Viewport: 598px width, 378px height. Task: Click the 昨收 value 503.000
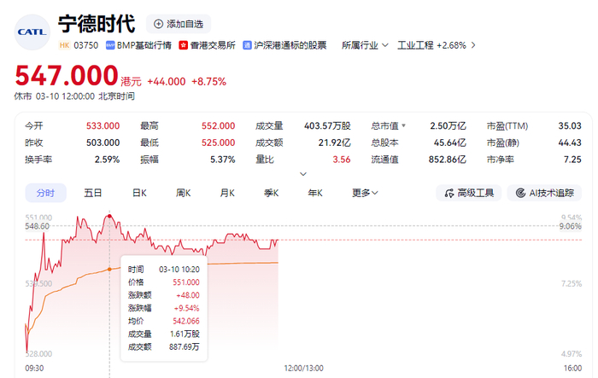(x=103, y=142)
